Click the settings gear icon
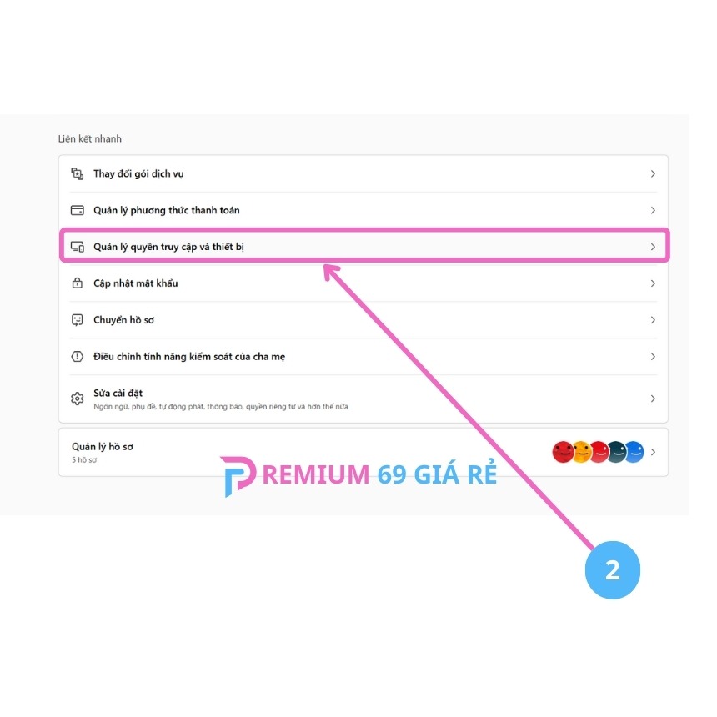Viewport: 717px width, 717px height. 78,399
